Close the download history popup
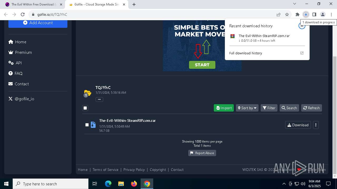 tap(302, 26)
